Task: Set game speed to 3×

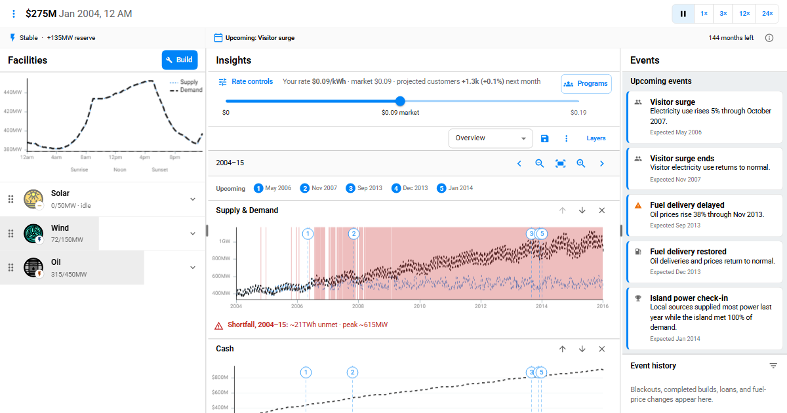Action: coord(723,14)
